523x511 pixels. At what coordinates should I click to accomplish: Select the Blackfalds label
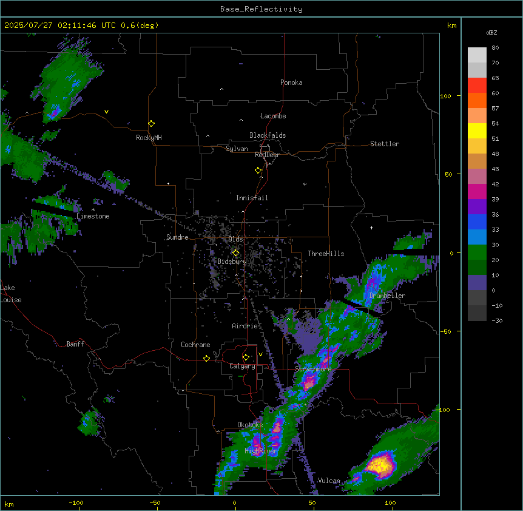[x=268, y=135]
